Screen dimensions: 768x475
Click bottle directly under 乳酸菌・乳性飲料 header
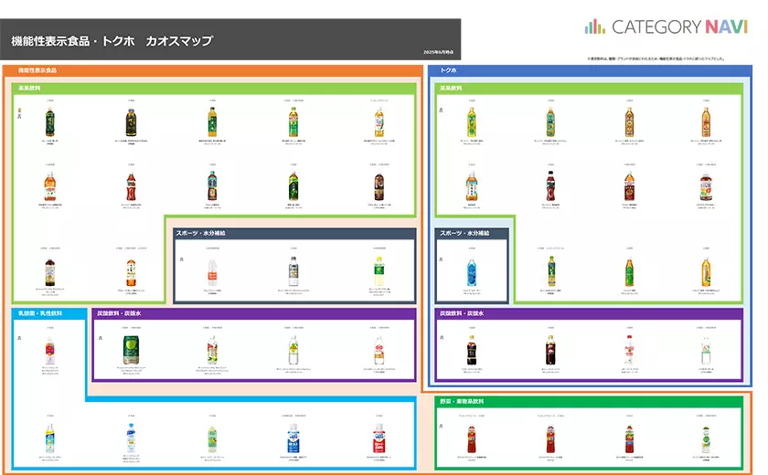[x=50, y=351]
